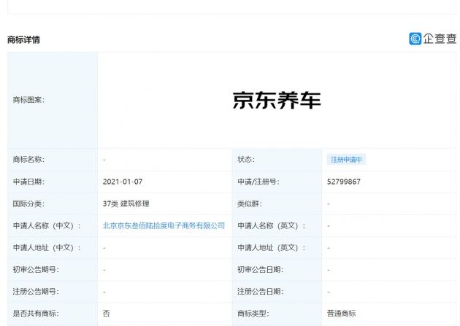This screenshot has height=326, width=460.
Task: Select application date 2021-01-07
Action: 123,182
